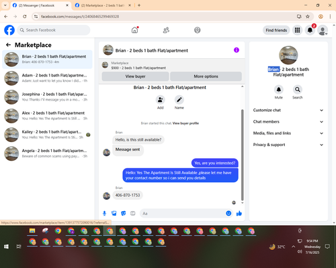This screenshot has height=268, width=336.
Task: Open Task View on taskbar
Action: click(19, 247)
